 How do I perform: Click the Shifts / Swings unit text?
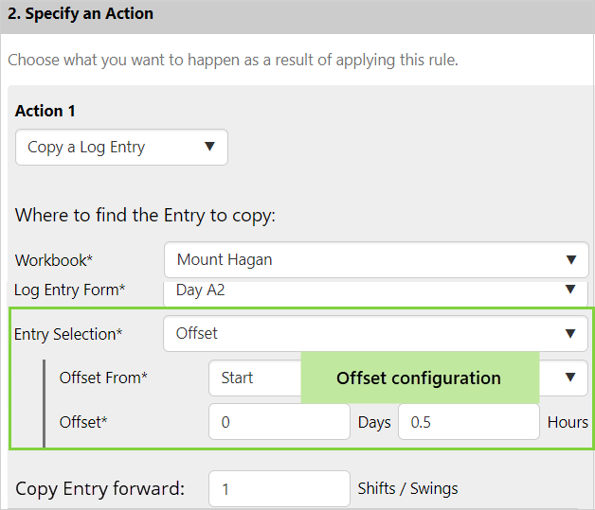click(407, 489)
